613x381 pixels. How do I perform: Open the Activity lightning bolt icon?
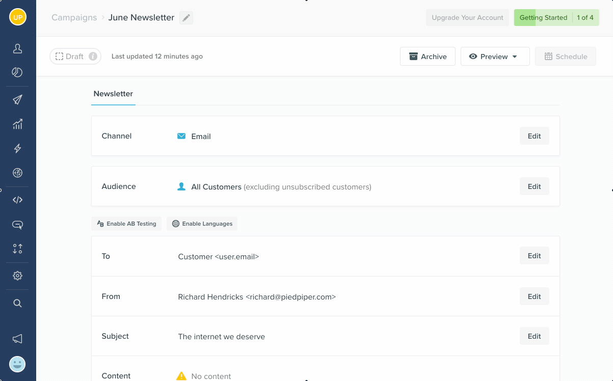17,148
